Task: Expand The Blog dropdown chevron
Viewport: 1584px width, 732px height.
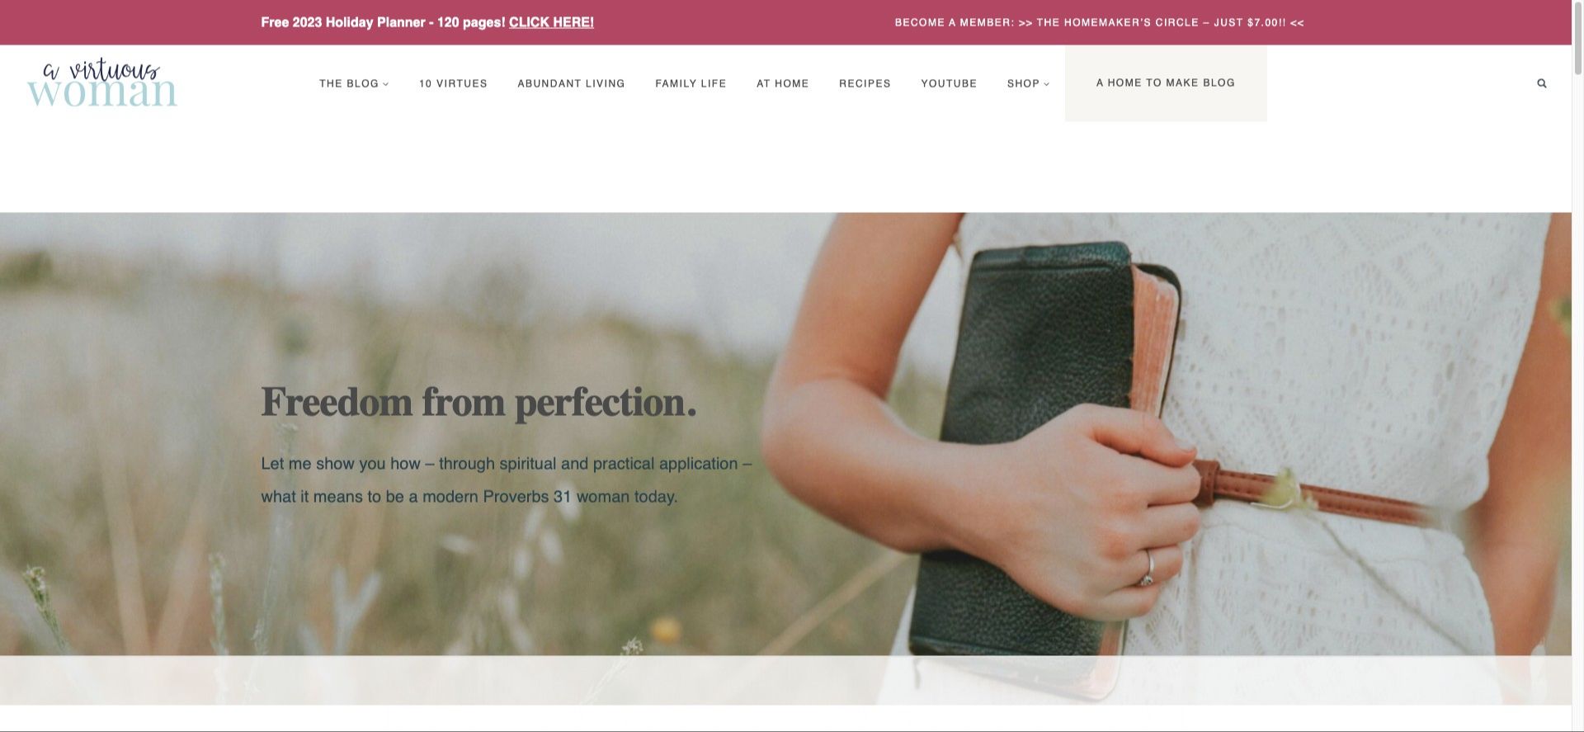Action: coord(386,84)
